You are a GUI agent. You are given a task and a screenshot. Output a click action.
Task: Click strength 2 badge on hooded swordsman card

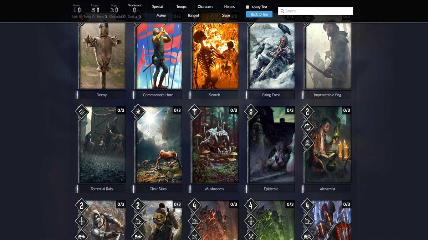point(82,206)
